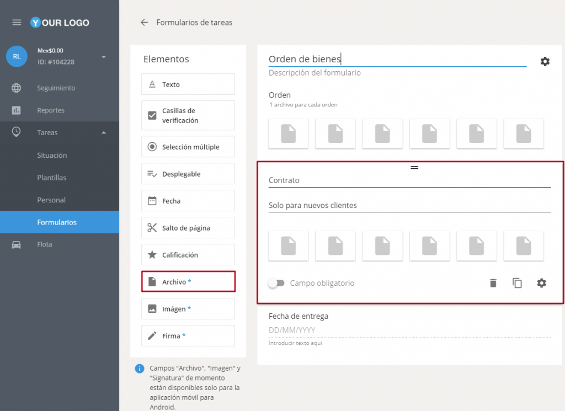565x411 pixels.
Task: Delete the Contrato field with trash icon
Action: [493, 283]
